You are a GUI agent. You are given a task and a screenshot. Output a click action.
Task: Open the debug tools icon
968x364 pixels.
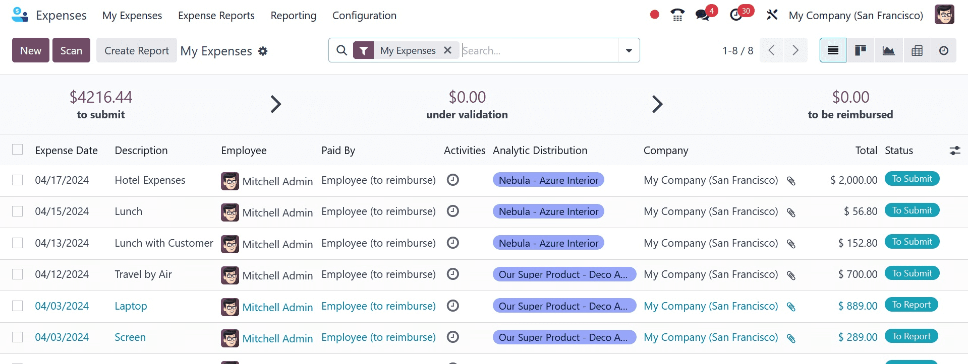point(772,15)
